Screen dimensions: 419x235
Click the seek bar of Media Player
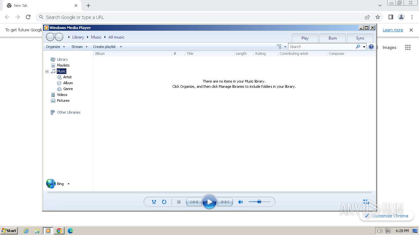pos(209,193)
